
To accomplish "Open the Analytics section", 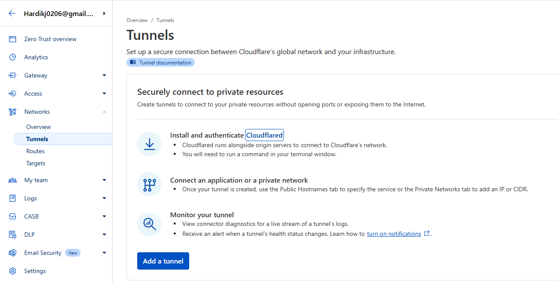I will pos(36,57).
